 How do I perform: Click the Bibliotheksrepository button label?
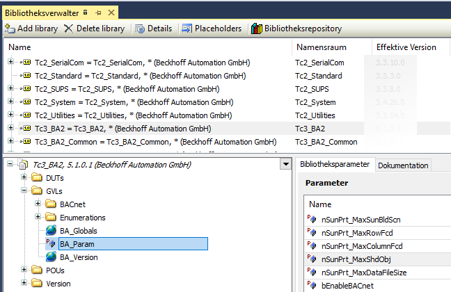click(303, 29)
